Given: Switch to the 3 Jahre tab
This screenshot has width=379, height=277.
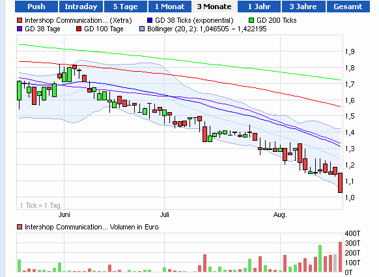Looking at the screenshot, I should (x=303, y=7).
